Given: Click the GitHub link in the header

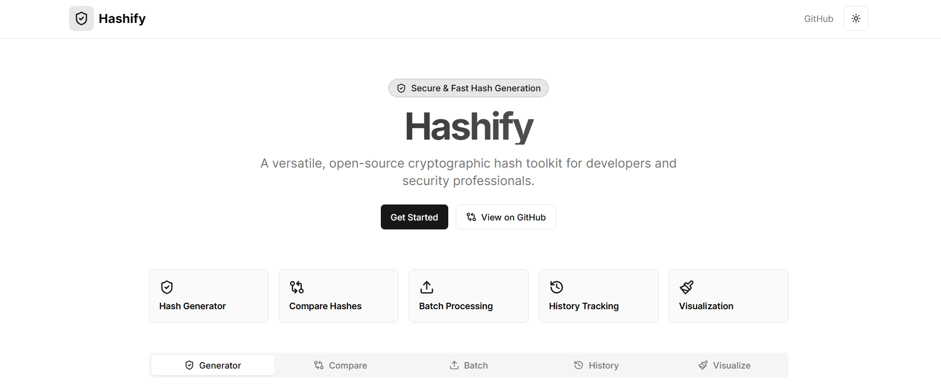Looking at the screenshot, I should [x=819, y=18].
